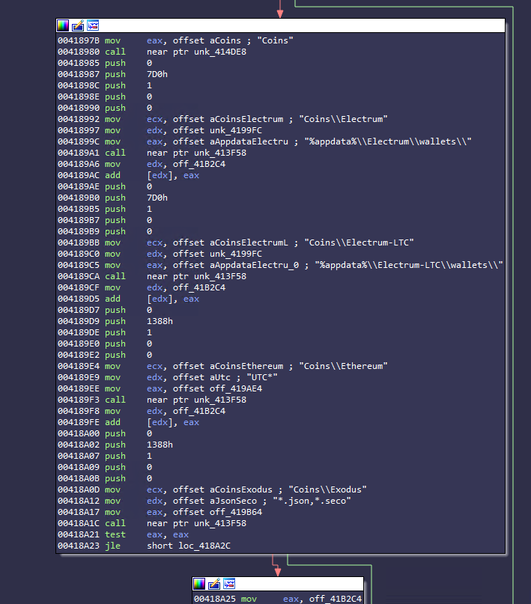Select address 00418A25 in bottom block
The image size is (531, 604).
(215, 599)
